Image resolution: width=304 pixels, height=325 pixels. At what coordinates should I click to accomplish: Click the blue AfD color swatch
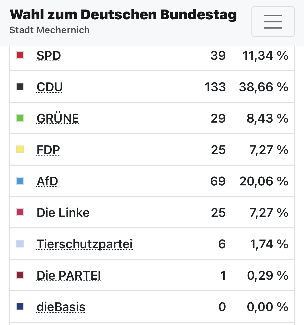[20, 181]
